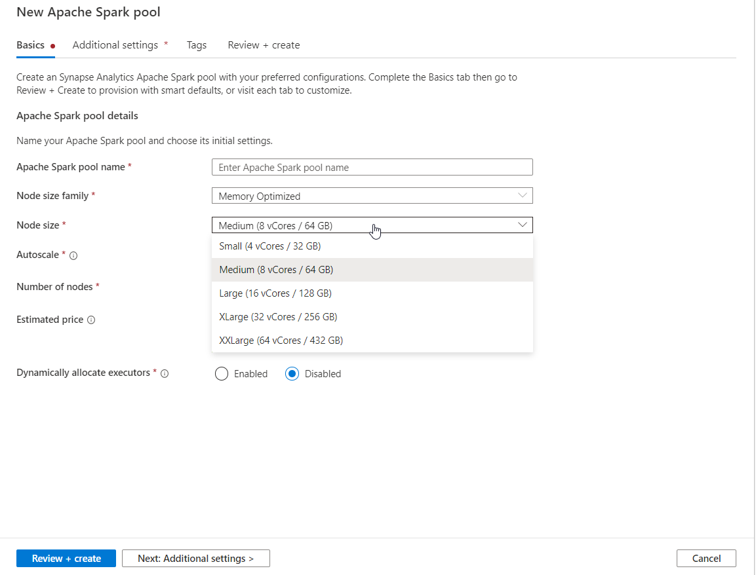Click the Estimated price info icon
The image size is (756, 575).
coord(90,320)
